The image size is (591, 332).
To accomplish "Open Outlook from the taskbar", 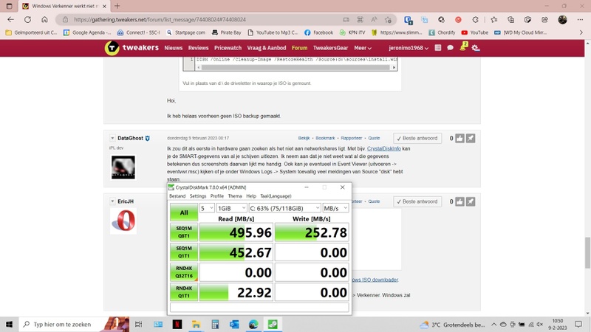I will [x=234, y=324].
